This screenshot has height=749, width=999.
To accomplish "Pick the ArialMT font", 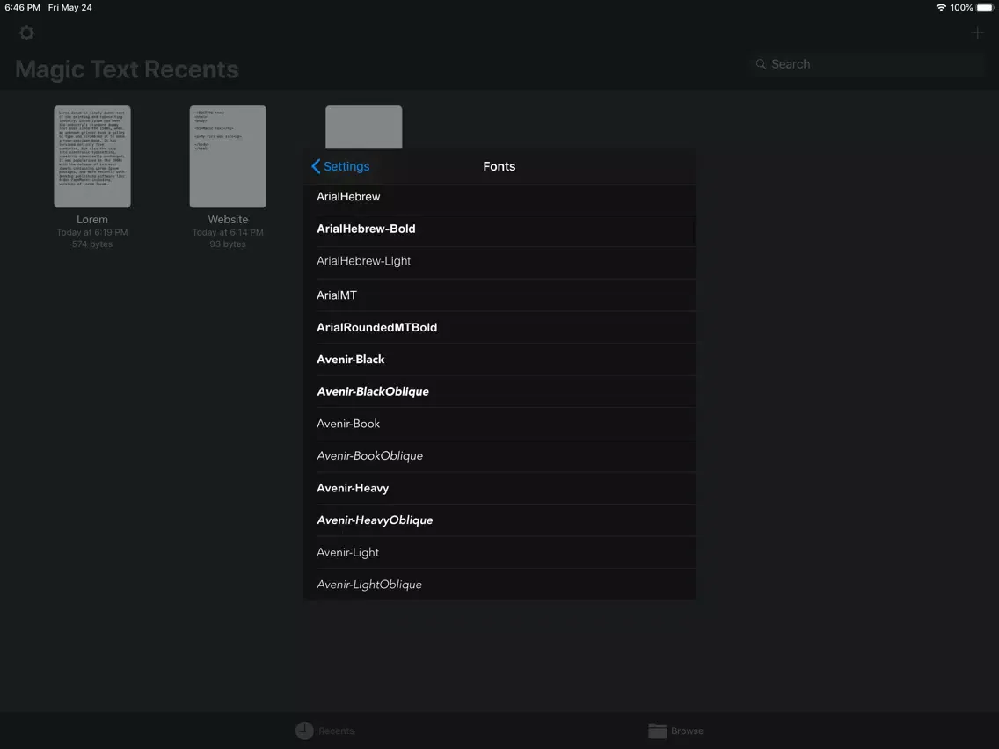I will pyautogui.click(x=499, y=295).
